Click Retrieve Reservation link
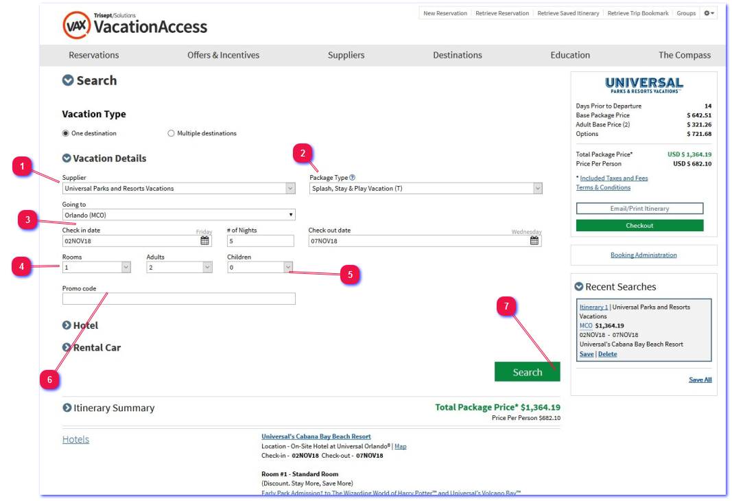The width and height of the screenshot is (732, 501). point(502,13)
